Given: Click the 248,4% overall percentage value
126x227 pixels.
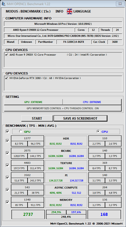Looking at the screenshot, I should [x=66, y=217].
